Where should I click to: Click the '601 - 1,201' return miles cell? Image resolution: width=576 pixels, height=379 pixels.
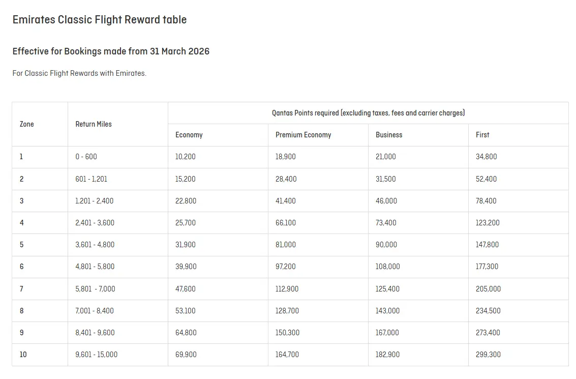(x=92, y=179)
